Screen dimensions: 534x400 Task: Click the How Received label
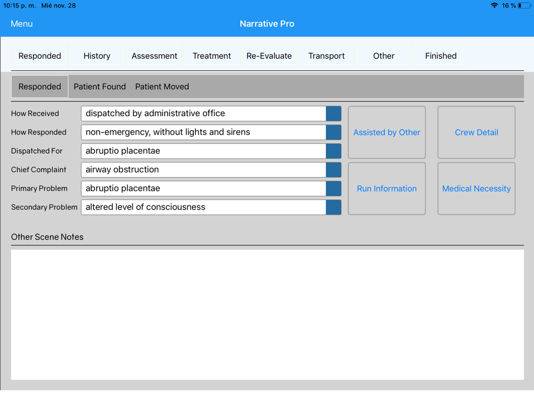[35, 114]
